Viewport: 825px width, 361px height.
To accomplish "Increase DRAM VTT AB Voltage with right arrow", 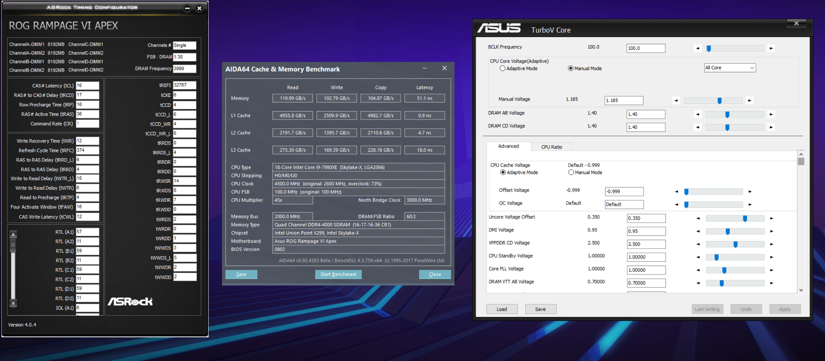I will pos(771,283).
